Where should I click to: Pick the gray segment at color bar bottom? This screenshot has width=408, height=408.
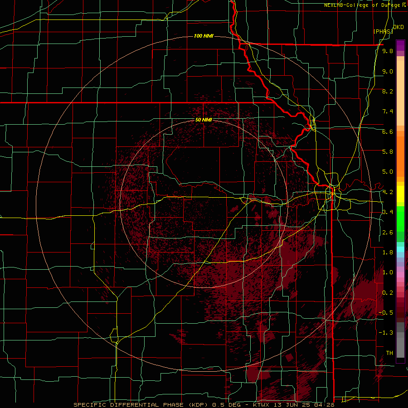click(400, 347)
